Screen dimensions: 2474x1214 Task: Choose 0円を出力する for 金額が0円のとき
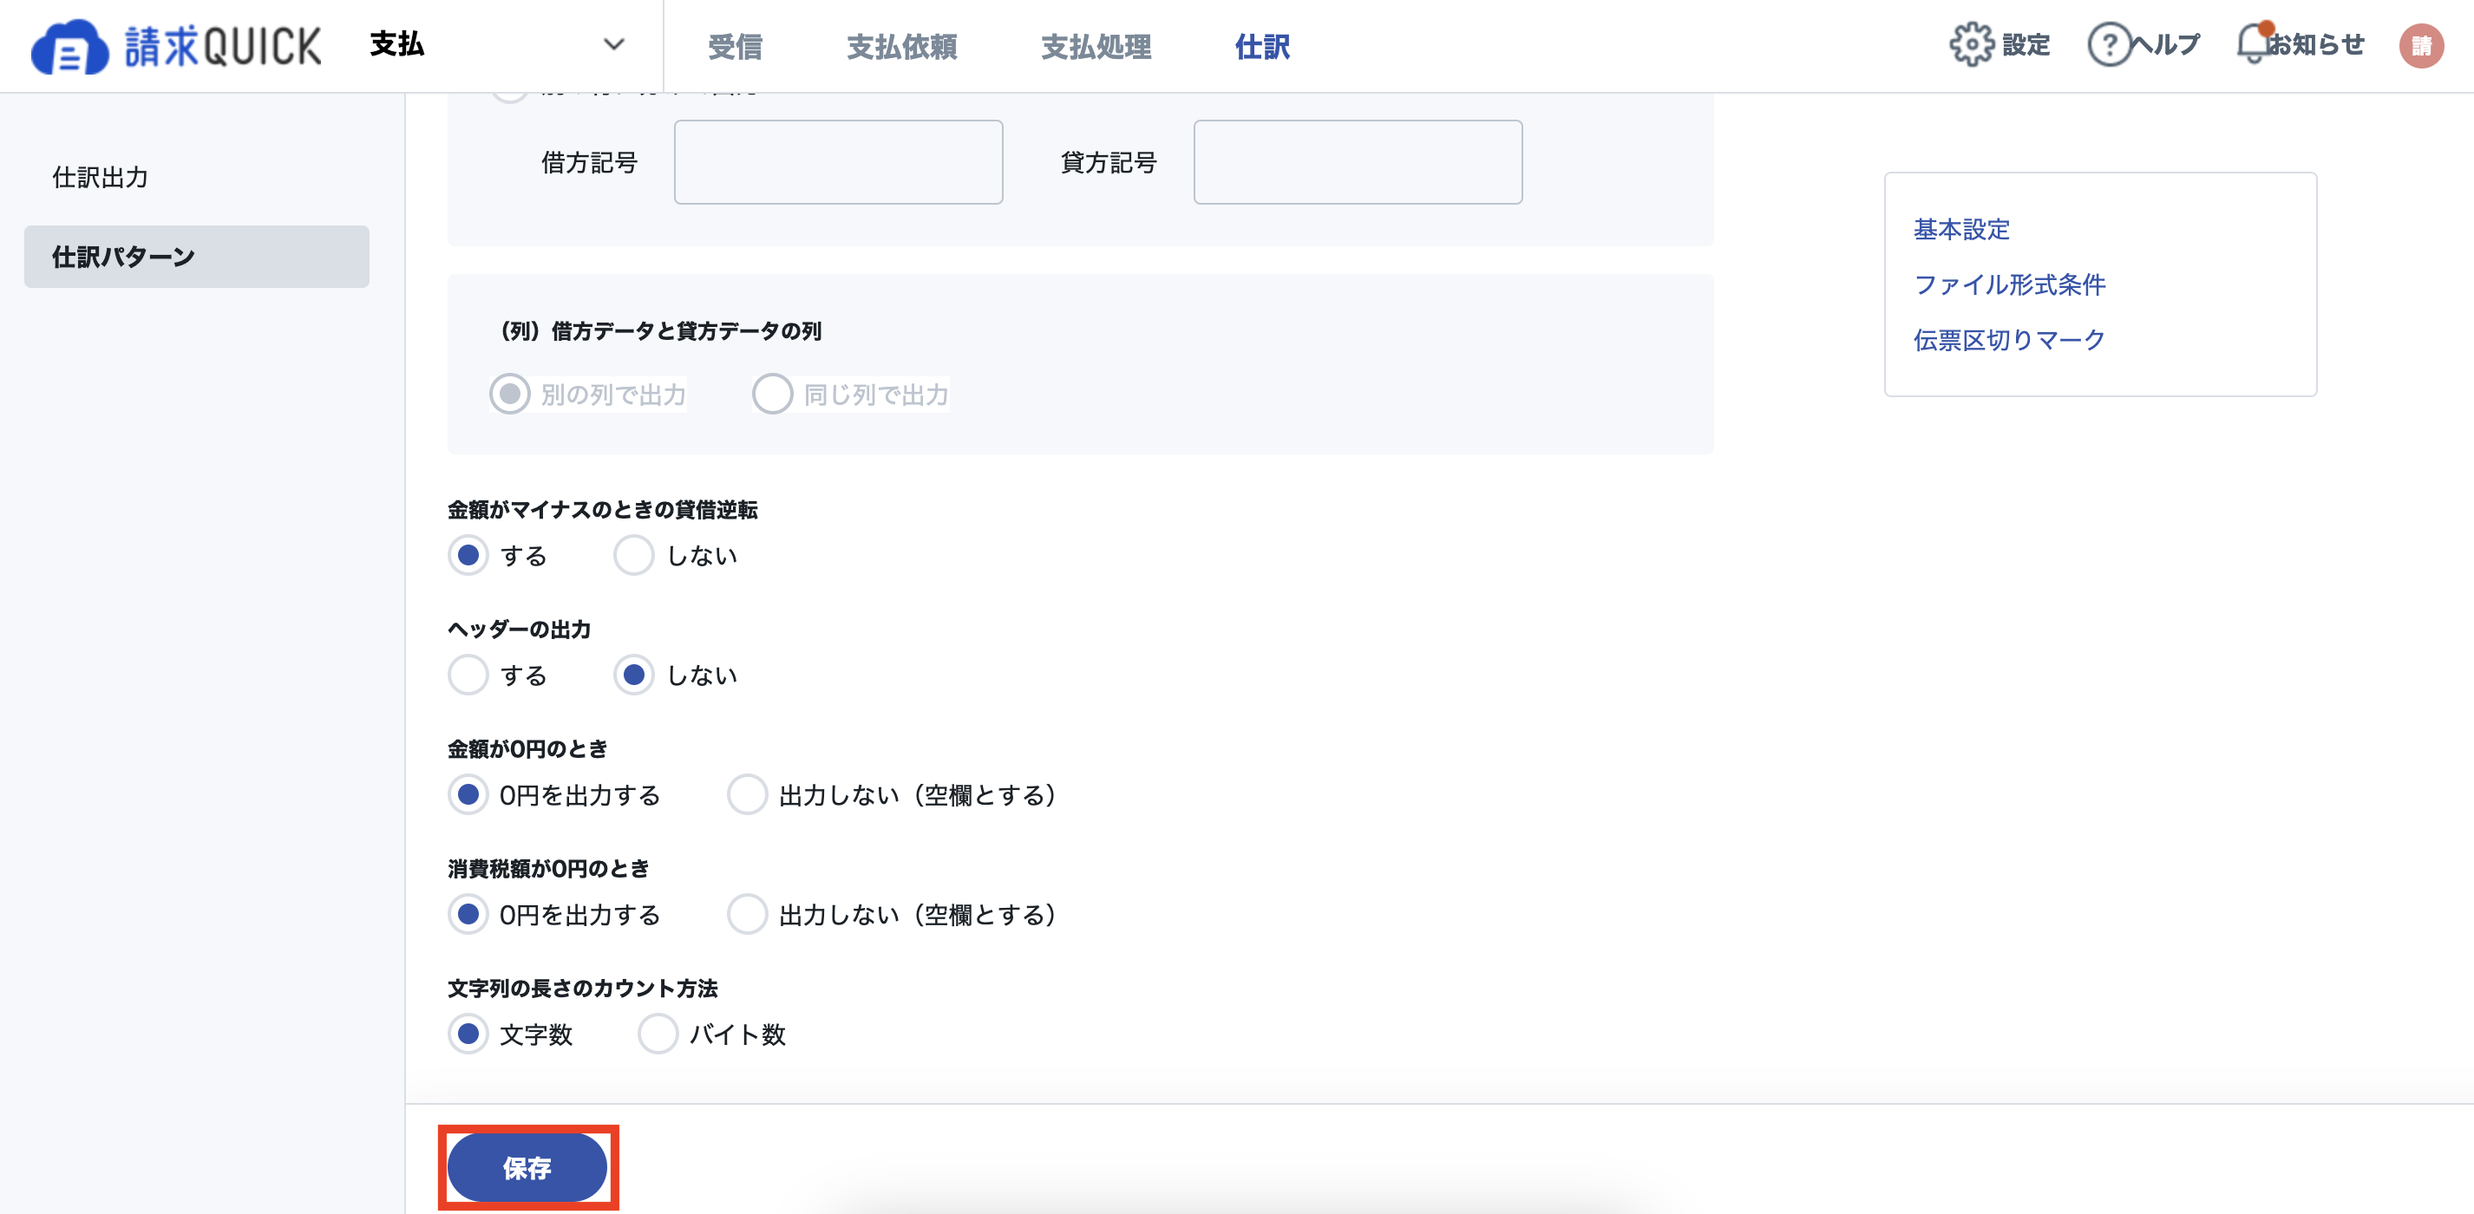coord(468,794)
